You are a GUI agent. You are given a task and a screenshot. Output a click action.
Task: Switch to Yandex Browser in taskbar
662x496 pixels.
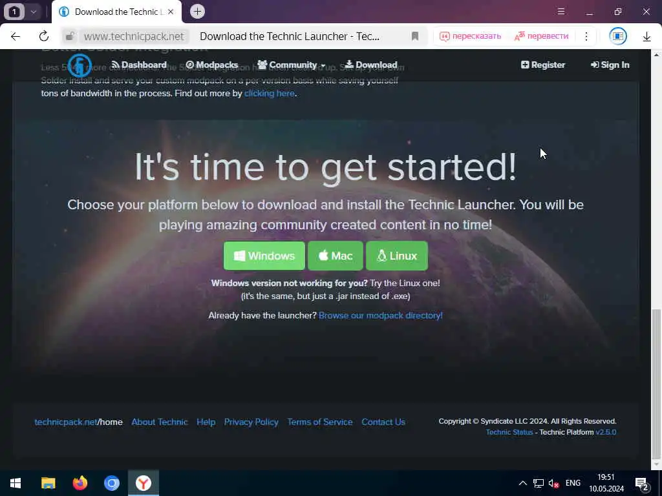(144, 483)
